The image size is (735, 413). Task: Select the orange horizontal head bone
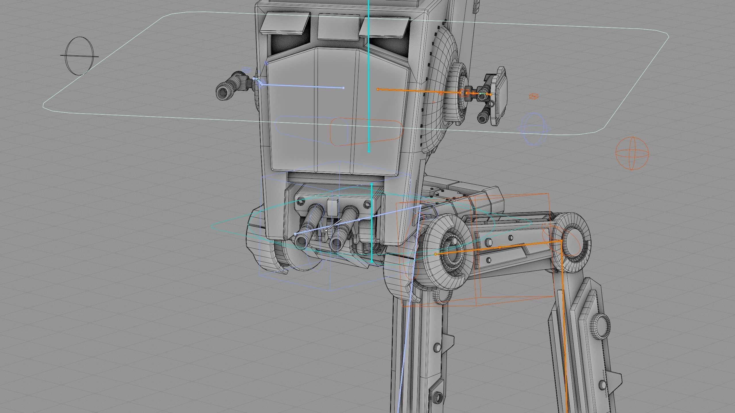pos(419,91)
